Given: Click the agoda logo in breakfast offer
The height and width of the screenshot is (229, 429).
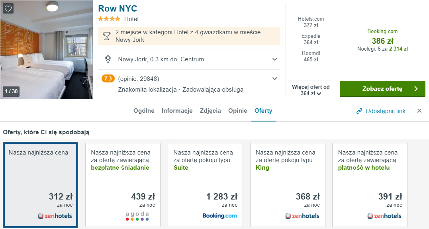Looking at the screenshot, I should 137,216.
